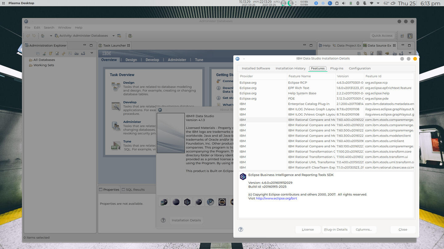
Task: Open help icon in About dialog
Action: tap(163, 220)
